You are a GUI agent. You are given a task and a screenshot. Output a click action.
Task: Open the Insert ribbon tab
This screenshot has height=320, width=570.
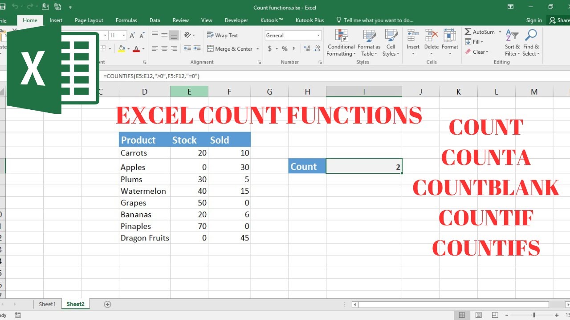(56, 20)
